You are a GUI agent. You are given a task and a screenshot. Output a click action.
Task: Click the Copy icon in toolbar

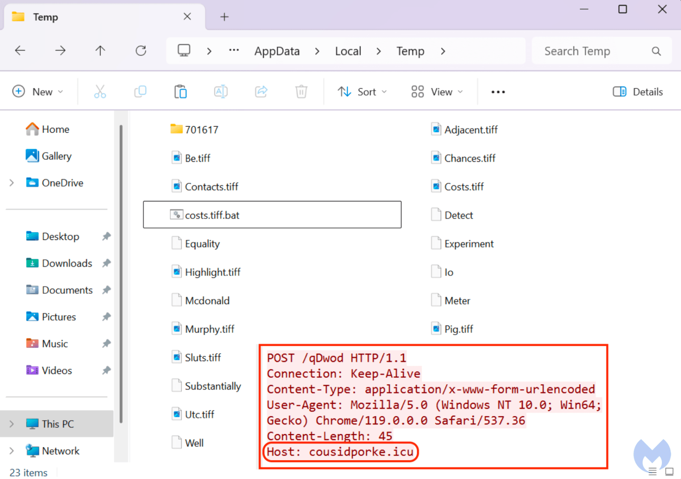(x=140, y=92)
